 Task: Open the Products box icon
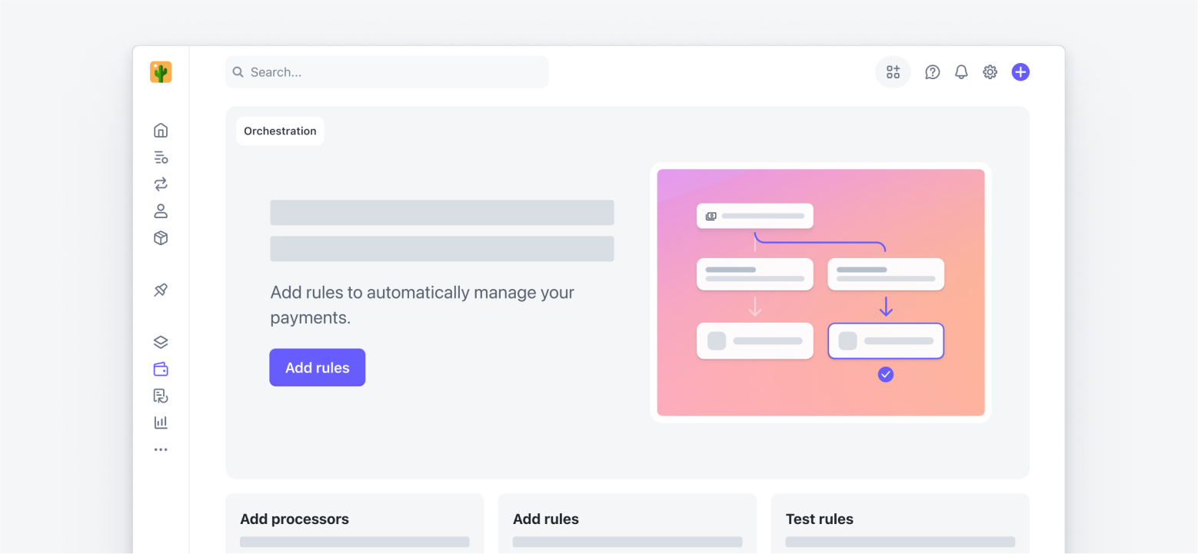point(161,238)
